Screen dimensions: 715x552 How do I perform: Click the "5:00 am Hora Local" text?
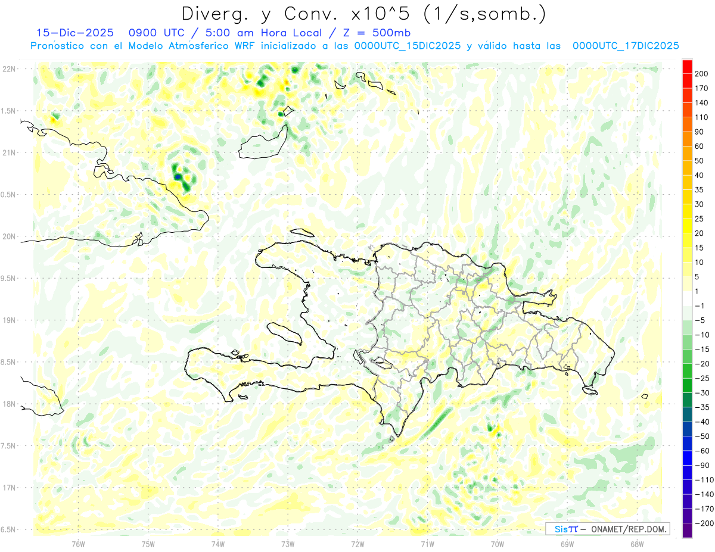[259, 33]
